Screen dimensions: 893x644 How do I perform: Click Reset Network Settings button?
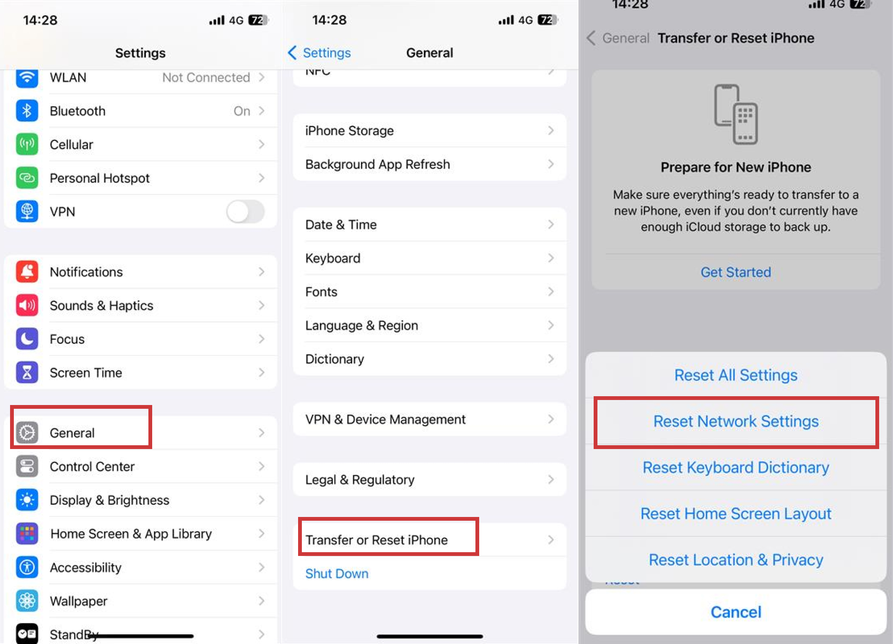click(736, 421)
